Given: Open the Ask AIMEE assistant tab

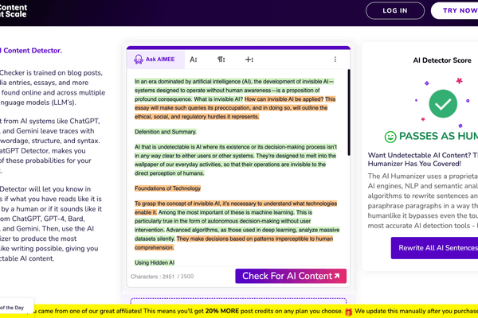Looking at the screenshot, I should tap(155, 59).
